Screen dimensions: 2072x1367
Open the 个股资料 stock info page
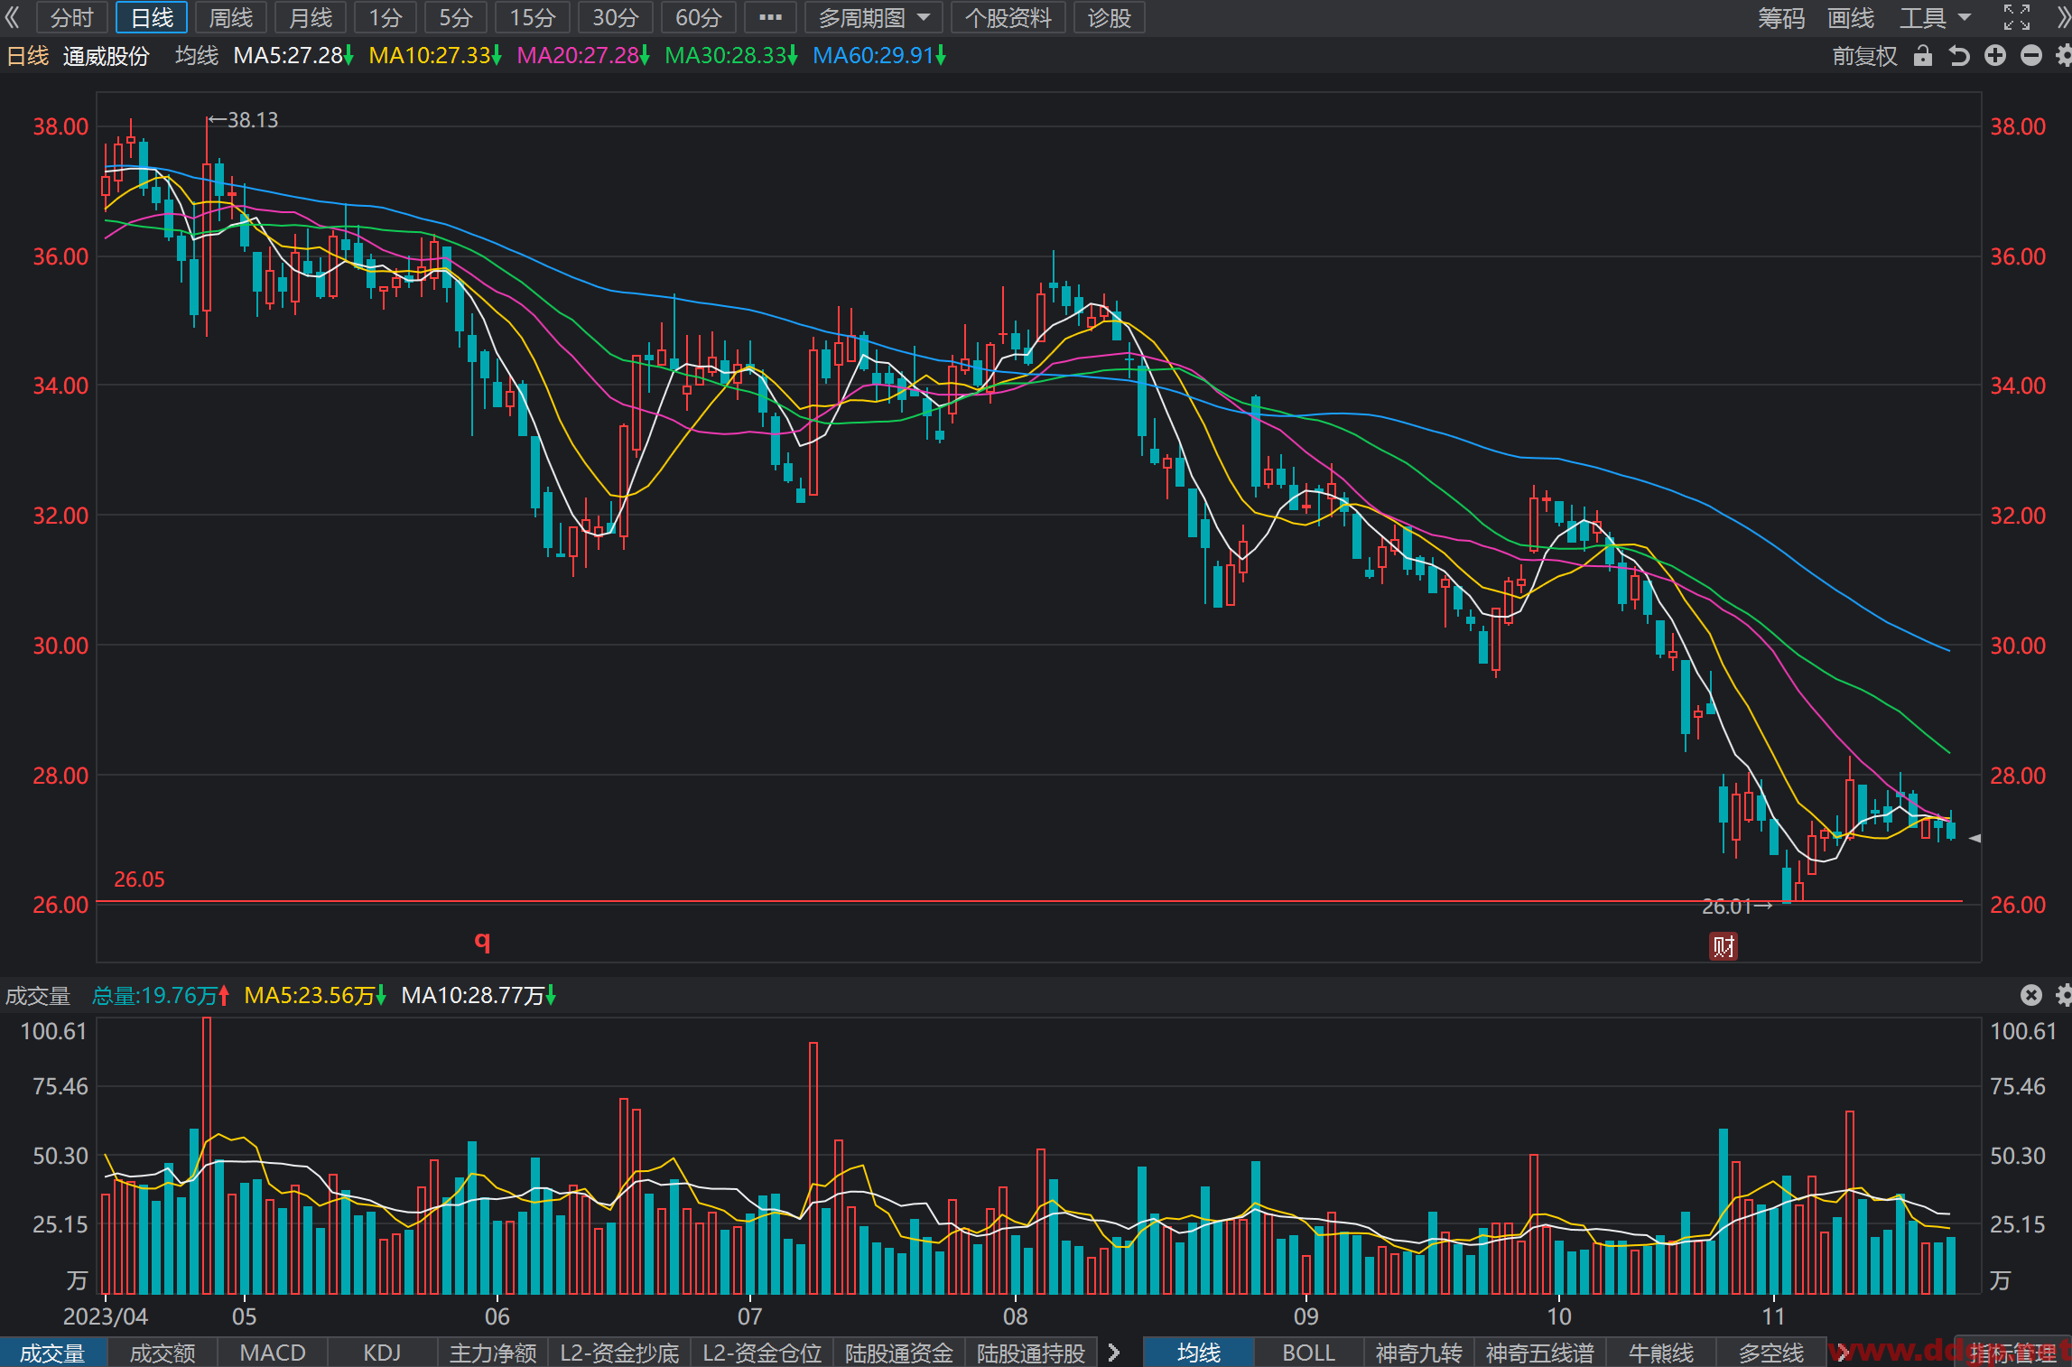[x=1008, y=17]
